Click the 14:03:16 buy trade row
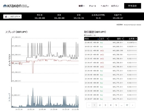Viewport: 144px width, 111px height. tap(111, 47)
